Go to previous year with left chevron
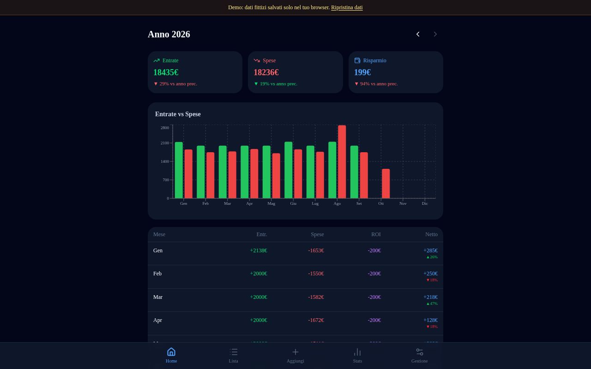 (418, 34)
